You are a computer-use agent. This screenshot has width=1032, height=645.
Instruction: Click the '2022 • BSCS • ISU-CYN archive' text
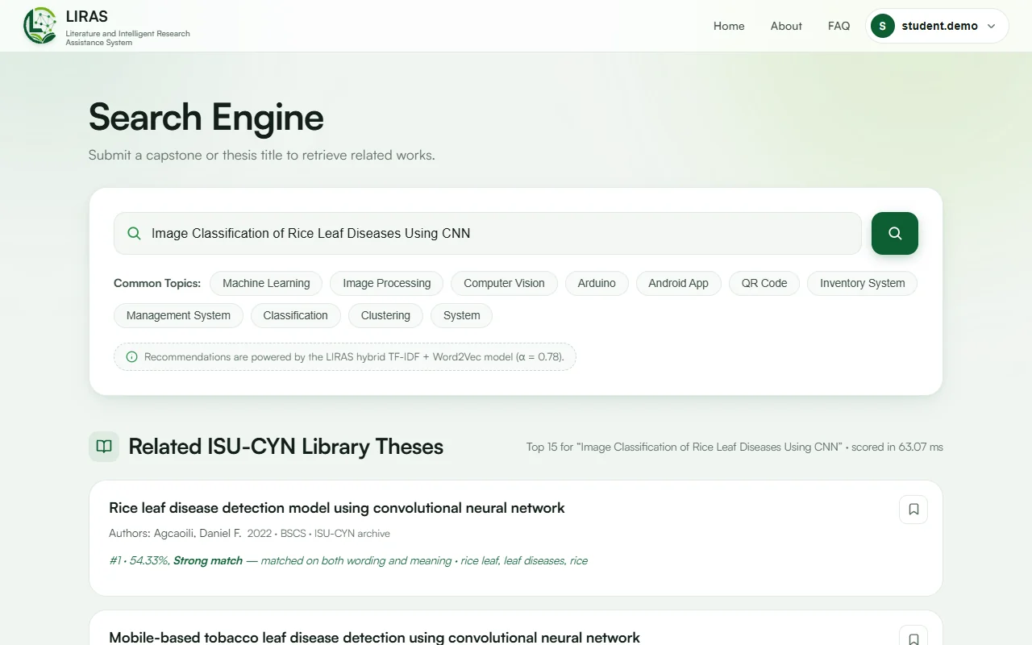tap(318, 533)
